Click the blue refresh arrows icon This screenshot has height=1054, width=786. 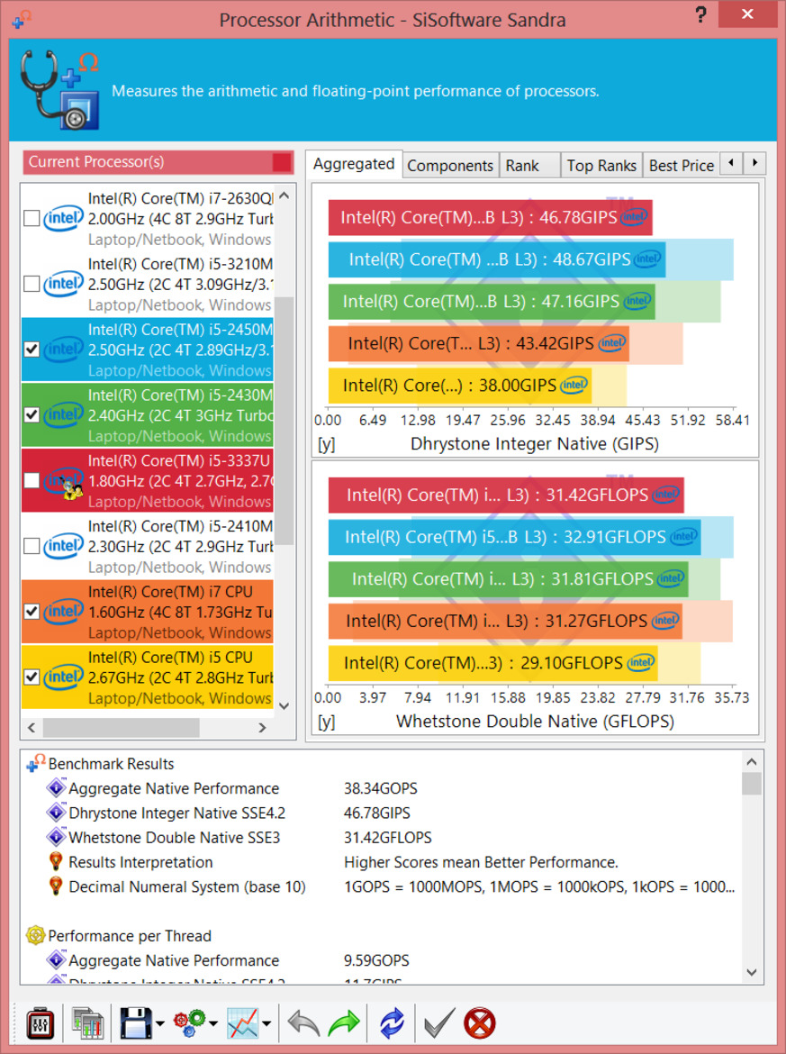tap(392, 1023)
